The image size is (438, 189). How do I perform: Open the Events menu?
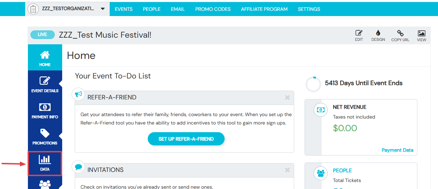click(124, 9)
